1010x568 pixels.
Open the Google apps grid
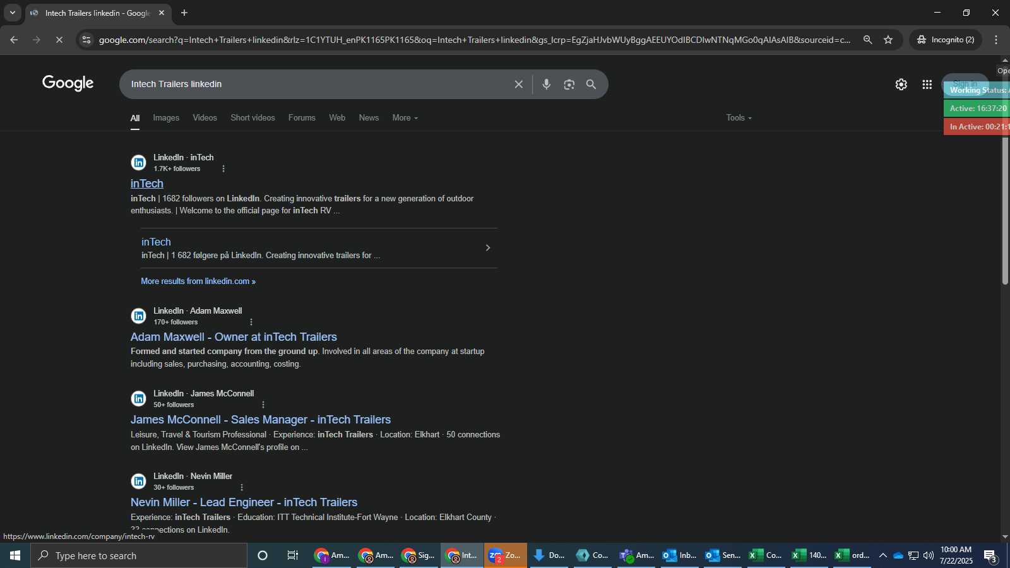click(927, 85)
